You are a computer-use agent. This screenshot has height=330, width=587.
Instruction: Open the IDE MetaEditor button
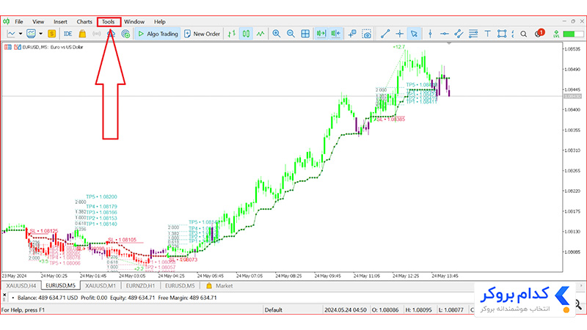[68, 34]
